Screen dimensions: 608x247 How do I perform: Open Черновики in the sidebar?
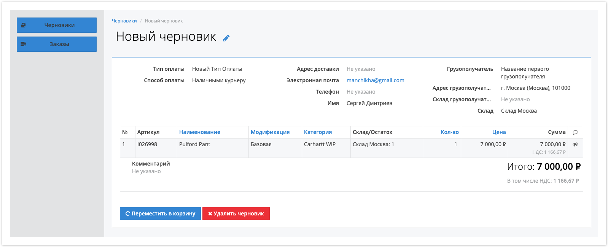(57, 25)
